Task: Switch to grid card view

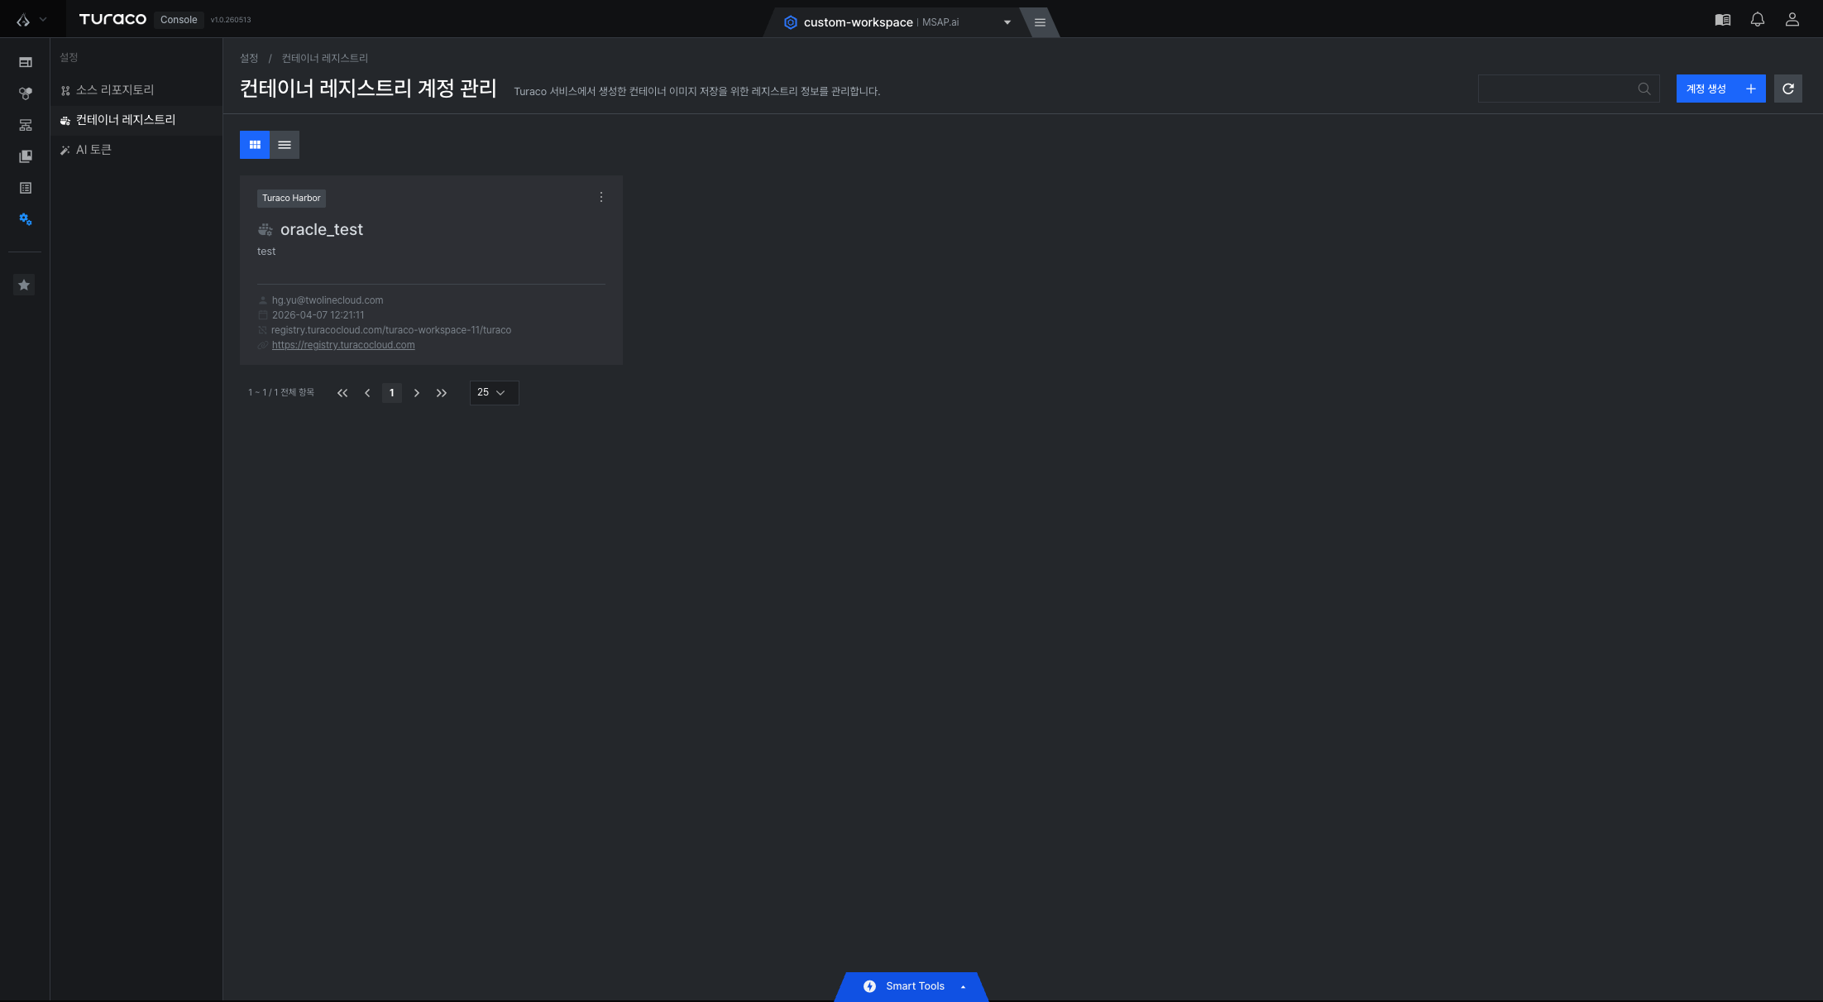Action: click(x=255, y=145)
